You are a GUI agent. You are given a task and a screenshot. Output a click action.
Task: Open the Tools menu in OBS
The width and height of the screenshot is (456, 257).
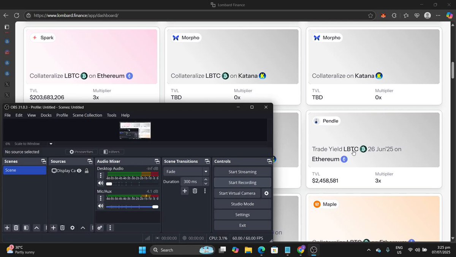(x=111, y=115)
